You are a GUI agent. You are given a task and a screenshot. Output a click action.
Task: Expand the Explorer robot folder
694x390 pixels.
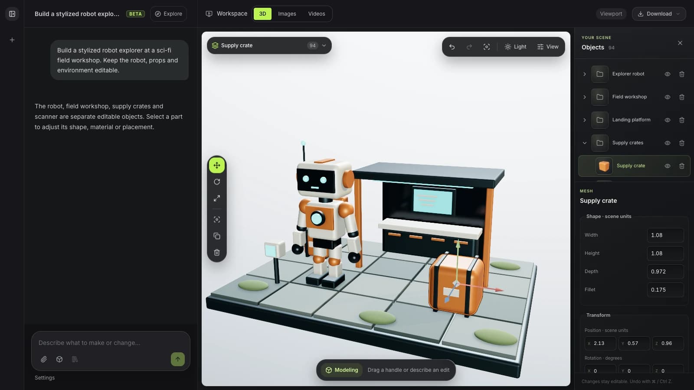point(585,74)
